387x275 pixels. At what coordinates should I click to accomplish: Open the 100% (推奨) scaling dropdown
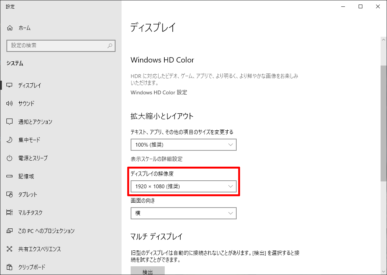[x=183, y=145]
